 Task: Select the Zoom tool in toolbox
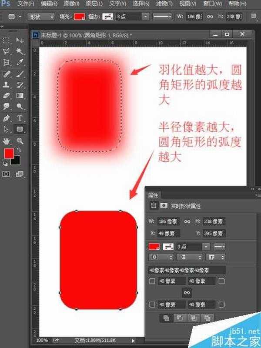pos(20,141)
